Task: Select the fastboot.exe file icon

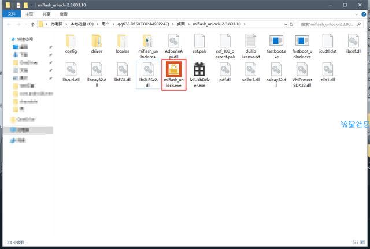Action: (x=276, y=40)
